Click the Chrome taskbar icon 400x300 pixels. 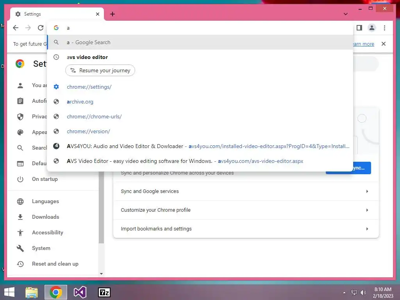click(x=56, y=292)
